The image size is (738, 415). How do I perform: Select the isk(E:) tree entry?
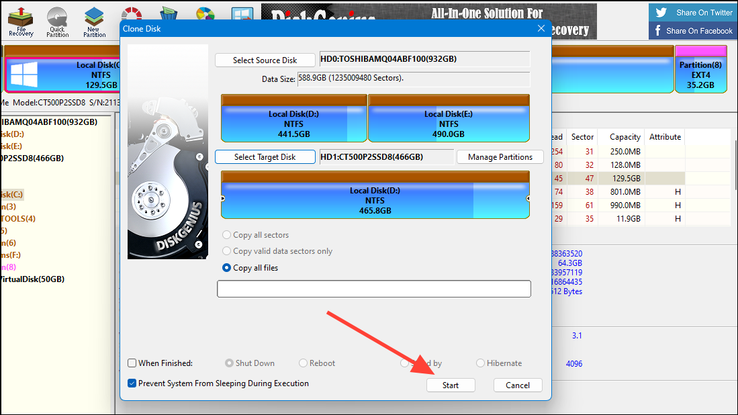click(x=11, y=146)
